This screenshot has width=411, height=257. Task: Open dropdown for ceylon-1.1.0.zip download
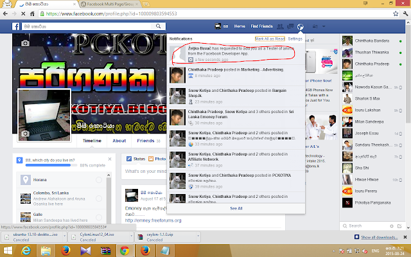coord(198,237)
